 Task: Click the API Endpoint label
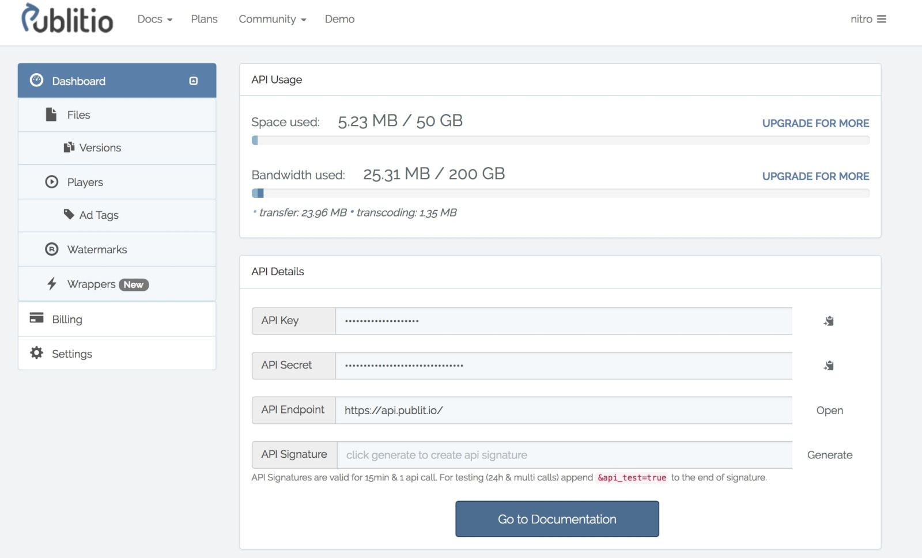click(293, 409)
